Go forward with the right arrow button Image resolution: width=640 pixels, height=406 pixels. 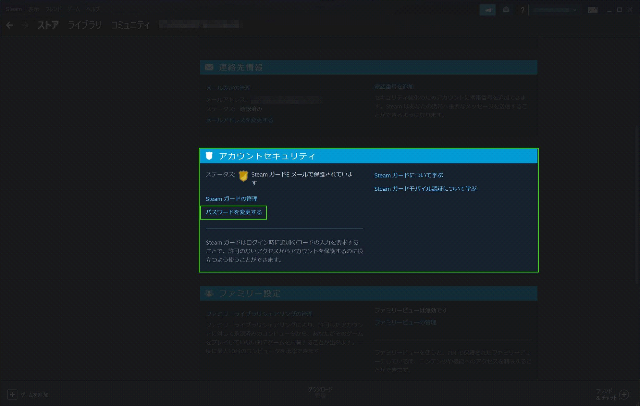pyautogui.click(x=25, y=25)
